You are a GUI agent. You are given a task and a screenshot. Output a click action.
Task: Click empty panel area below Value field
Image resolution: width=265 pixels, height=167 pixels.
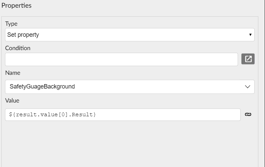130,144
